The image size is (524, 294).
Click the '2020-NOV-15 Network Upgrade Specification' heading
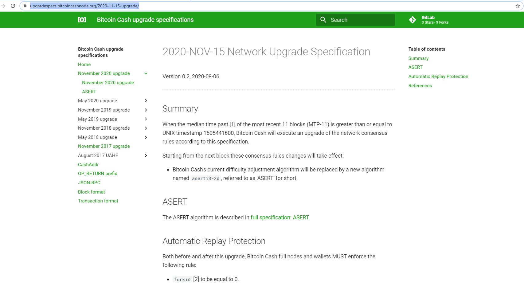pos(266,52)
